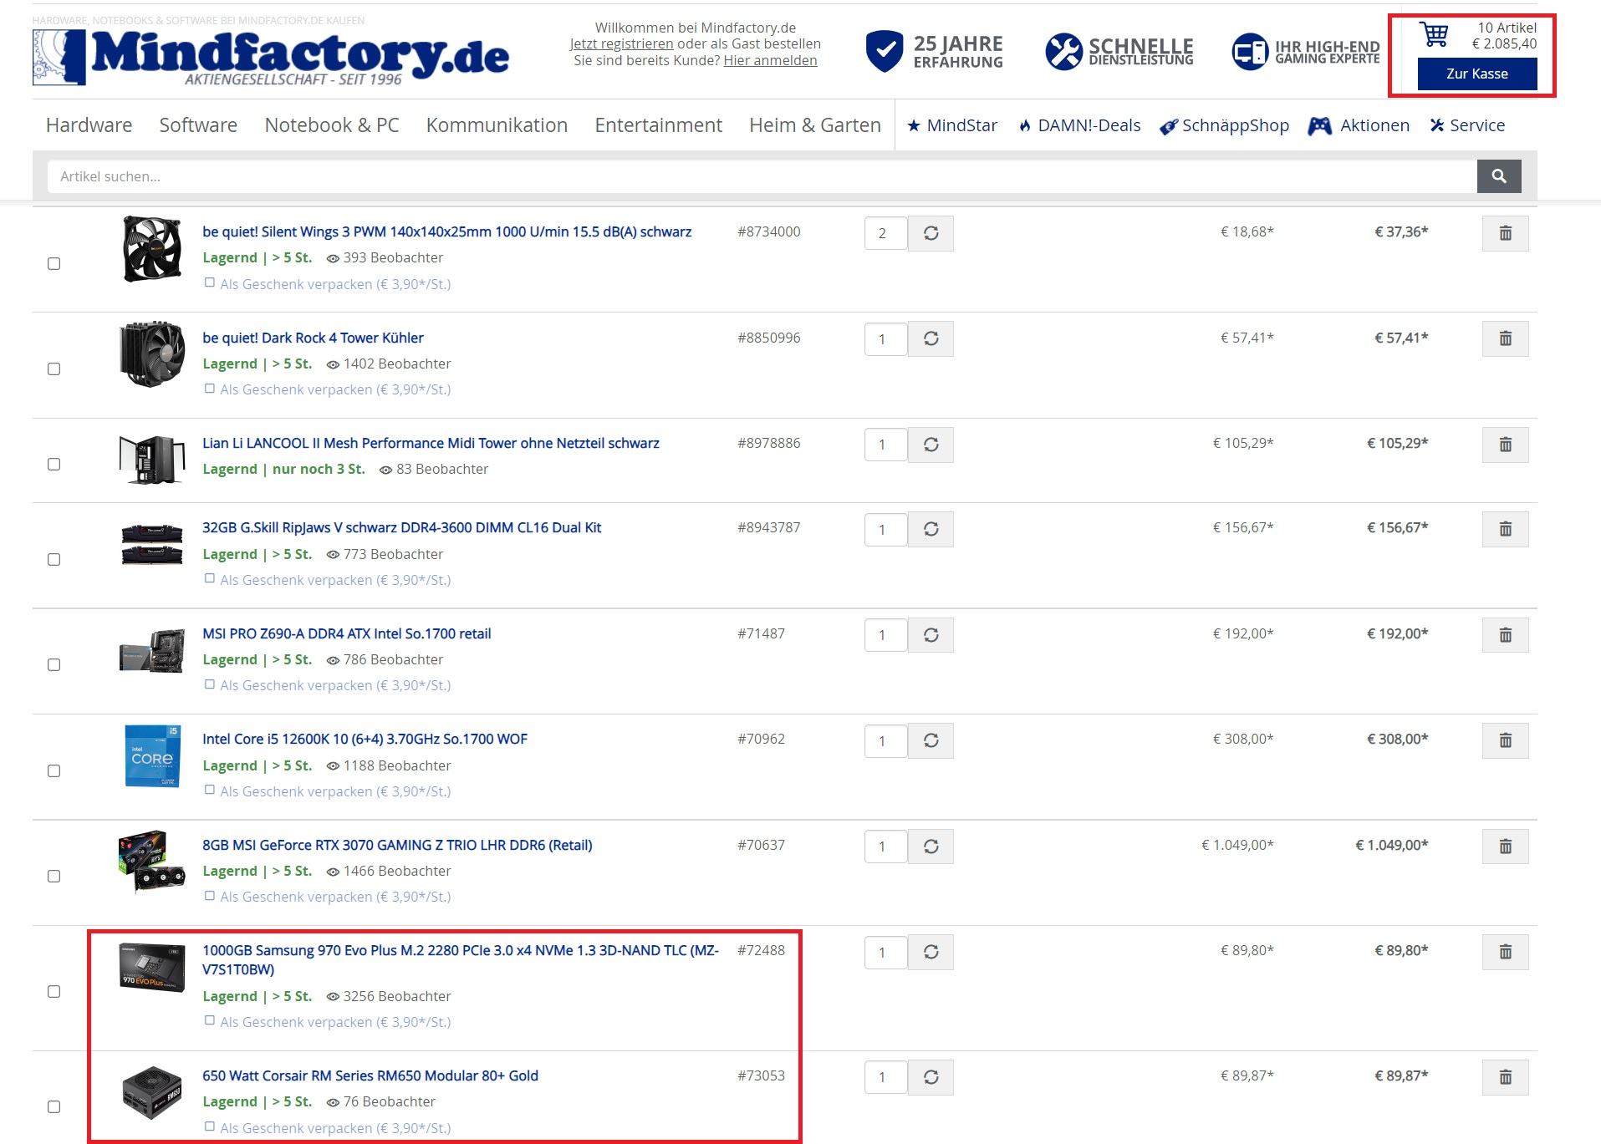Viewport: 1601px width, 1144px height.
Task: Click Zur Kasse checkout button
Action: point(1477,74)
